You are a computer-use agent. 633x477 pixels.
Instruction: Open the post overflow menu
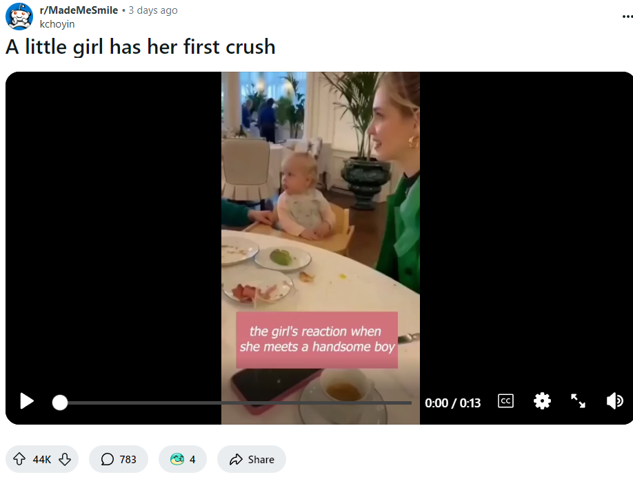pos(627,17)
